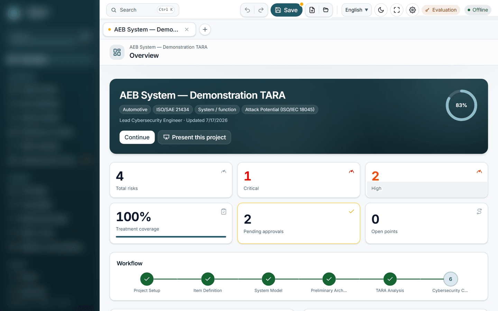Click the ISO/SAE 21434 tag

click(x=173, y=110)
